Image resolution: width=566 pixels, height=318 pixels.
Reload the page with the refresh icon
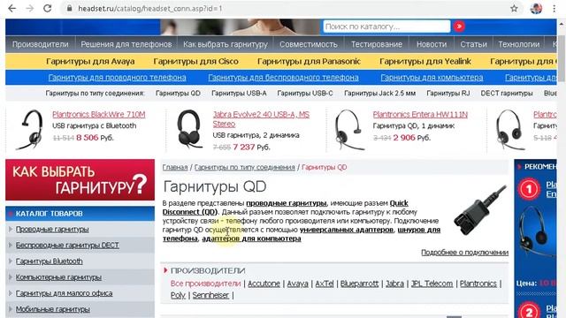[x=47, y=8]
